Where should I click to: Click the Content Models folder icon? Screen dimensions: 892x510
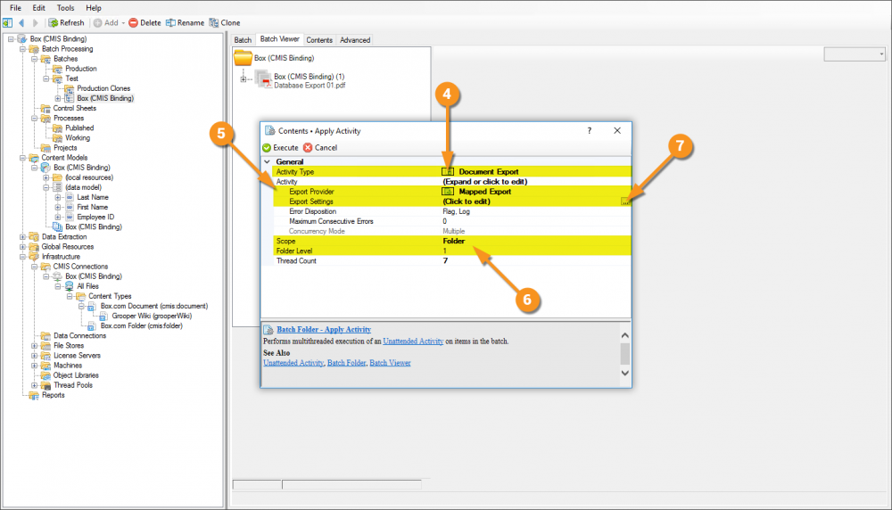tap(34, 158)
